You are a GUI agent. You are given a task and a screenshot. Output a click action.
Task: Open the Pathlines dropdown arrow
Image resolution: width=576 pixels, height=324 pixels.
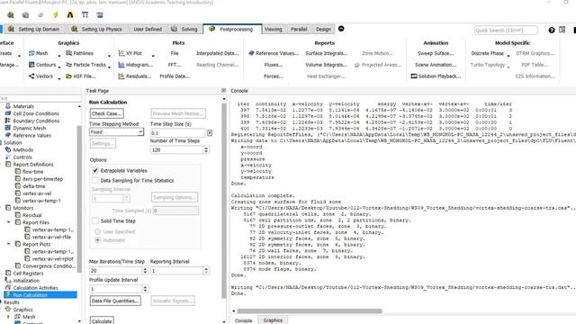point(109,56)
